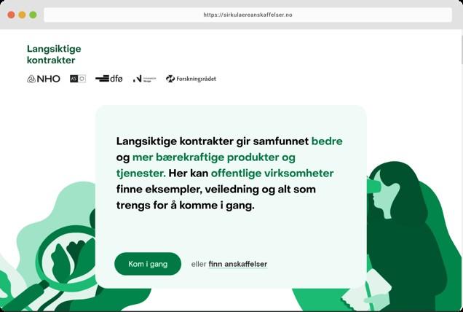
Task: Click the green word 'bedre' in headline
Action: (x=327, y=141)
